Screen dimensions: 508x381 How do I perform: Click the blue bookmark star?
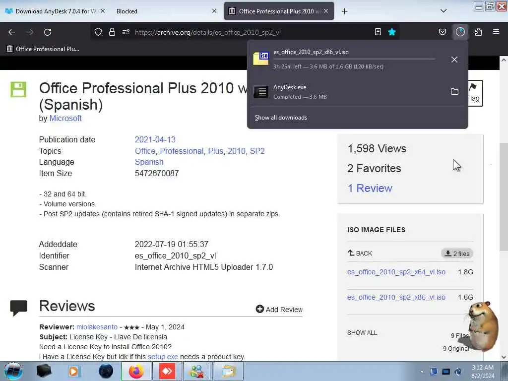point(392,32)
